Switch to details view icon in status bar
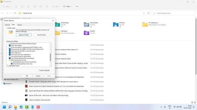The height and width of the screenshot is (110, 197). coord(192,102)
